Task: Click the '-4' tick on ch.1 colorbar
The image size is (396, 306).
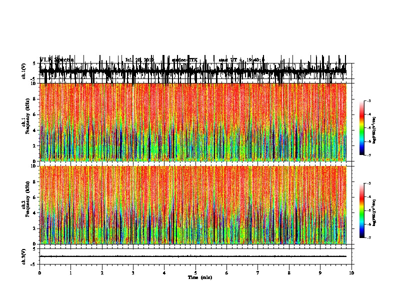Action: click(x=368, y=114)
